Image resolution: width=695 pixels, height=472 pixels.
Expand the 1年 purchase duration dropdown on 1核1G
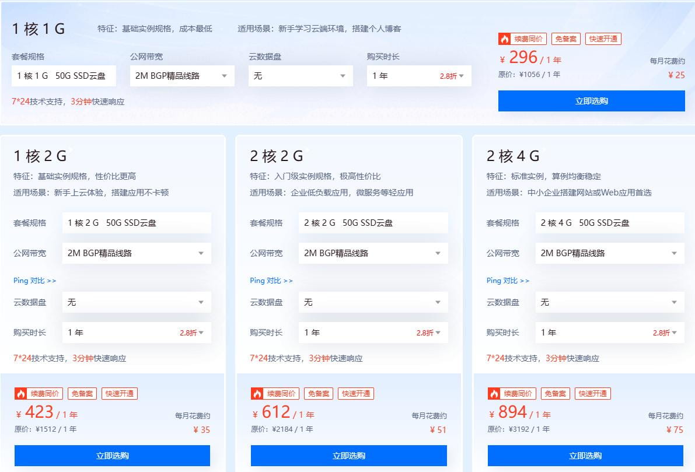coord(419,75)
